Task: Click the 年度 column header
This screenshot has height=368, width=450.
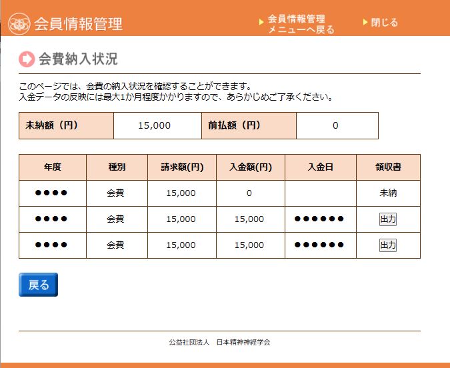Action: pos(53,167)
